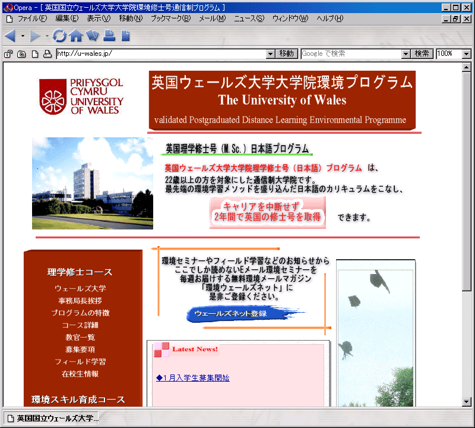Click the Latest News! heading
475x428 pixels.
195,349
